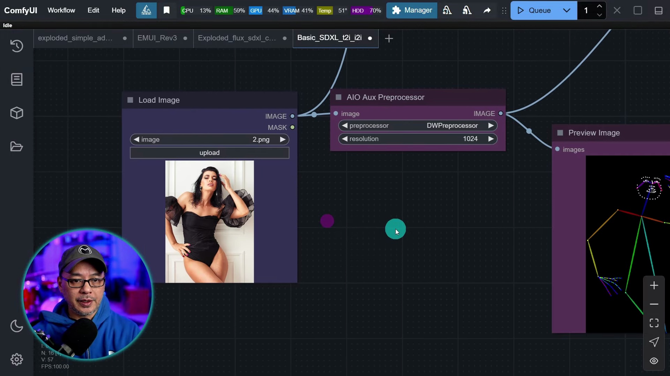Click AIO Aux Preprocessor image input socket
Image resolution: width=670 pixels, height=376 pixels.
[336, 113]
